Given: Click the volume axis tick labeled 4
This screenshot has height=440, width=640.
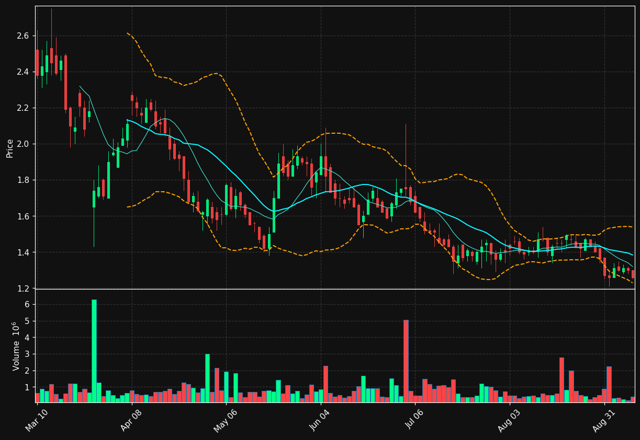Looking at the screenshot, I should click(x=27, y=338).
